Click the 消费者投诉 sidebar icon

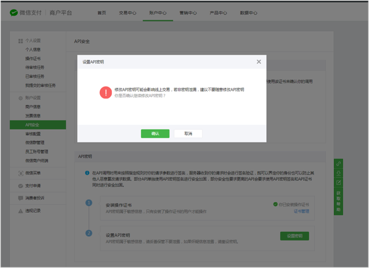(21, 198)
